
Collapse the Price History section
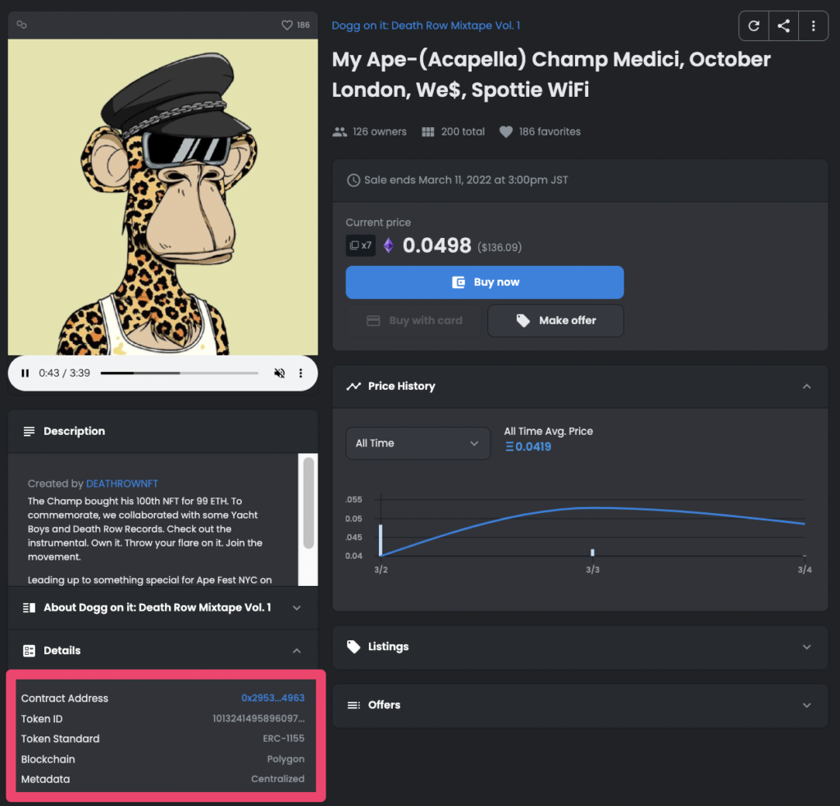[x=807, y=387]
